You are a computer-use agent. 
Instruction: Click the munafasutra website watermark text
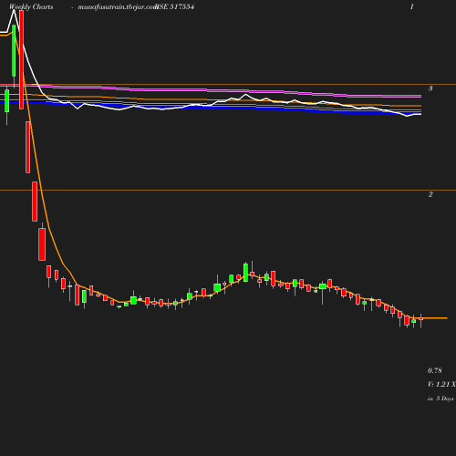118,7
